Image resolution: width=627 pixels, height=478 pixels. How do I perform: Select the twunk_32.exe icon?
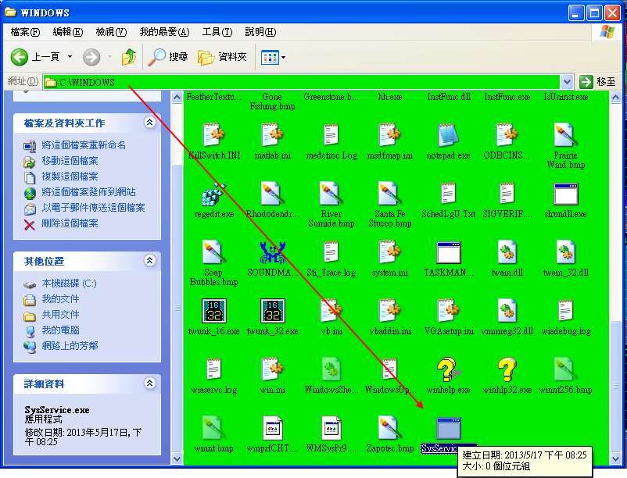click(273, 310)
